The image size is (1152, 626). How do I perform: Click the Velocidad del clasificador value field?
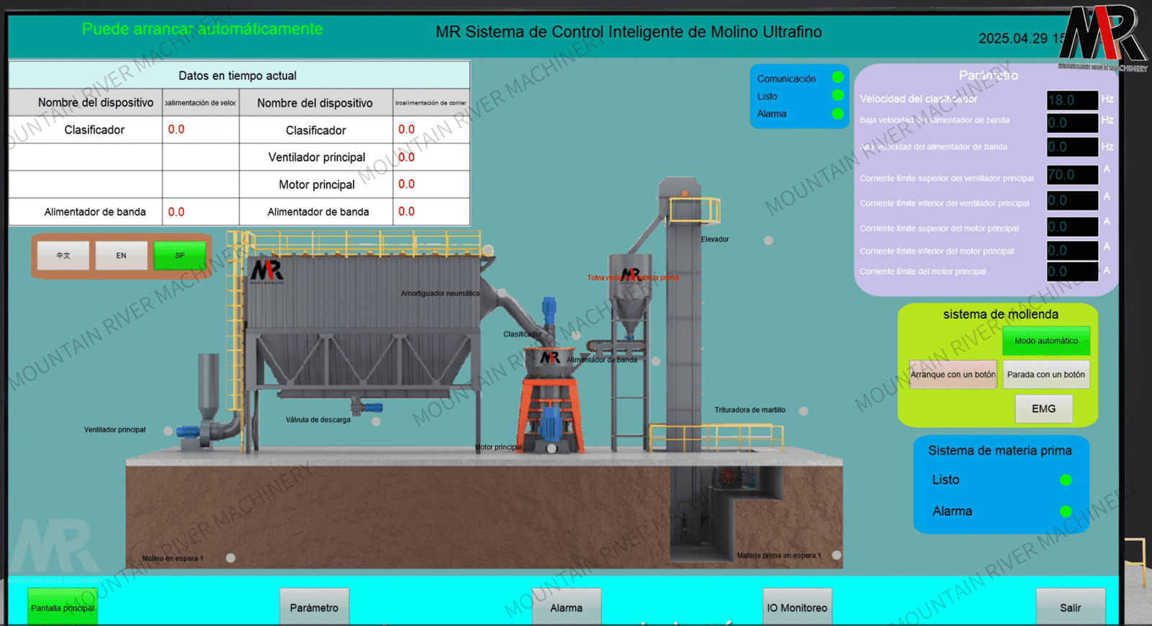point(1071,100)
